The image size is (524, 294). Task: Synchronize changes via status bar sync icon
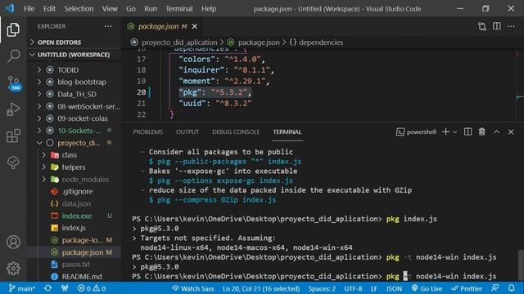coord(47,288)
